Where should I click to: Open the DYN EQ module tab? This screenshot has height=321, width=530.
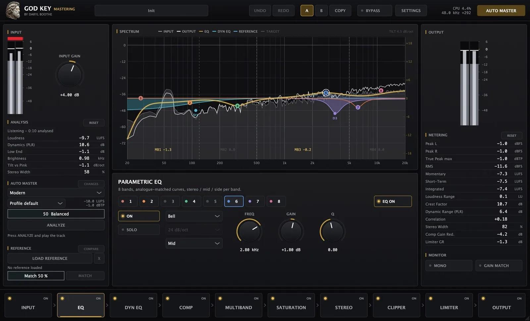pos(133,305)
